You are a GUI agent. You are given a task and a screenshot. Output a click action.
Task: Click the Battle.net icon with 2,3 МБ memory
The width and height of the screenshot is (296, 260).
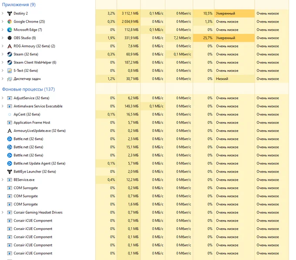(x=10, y=155)
